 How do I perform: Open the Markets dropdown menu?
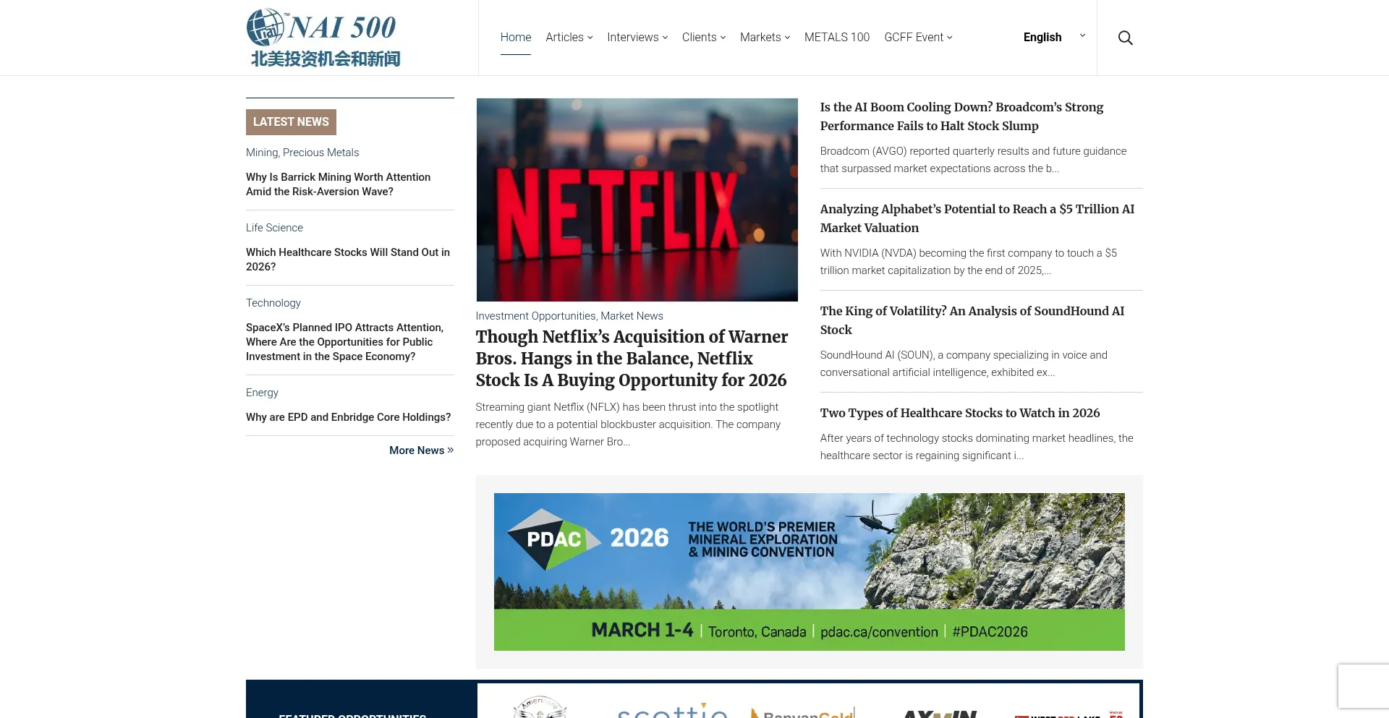coord(765,37)
